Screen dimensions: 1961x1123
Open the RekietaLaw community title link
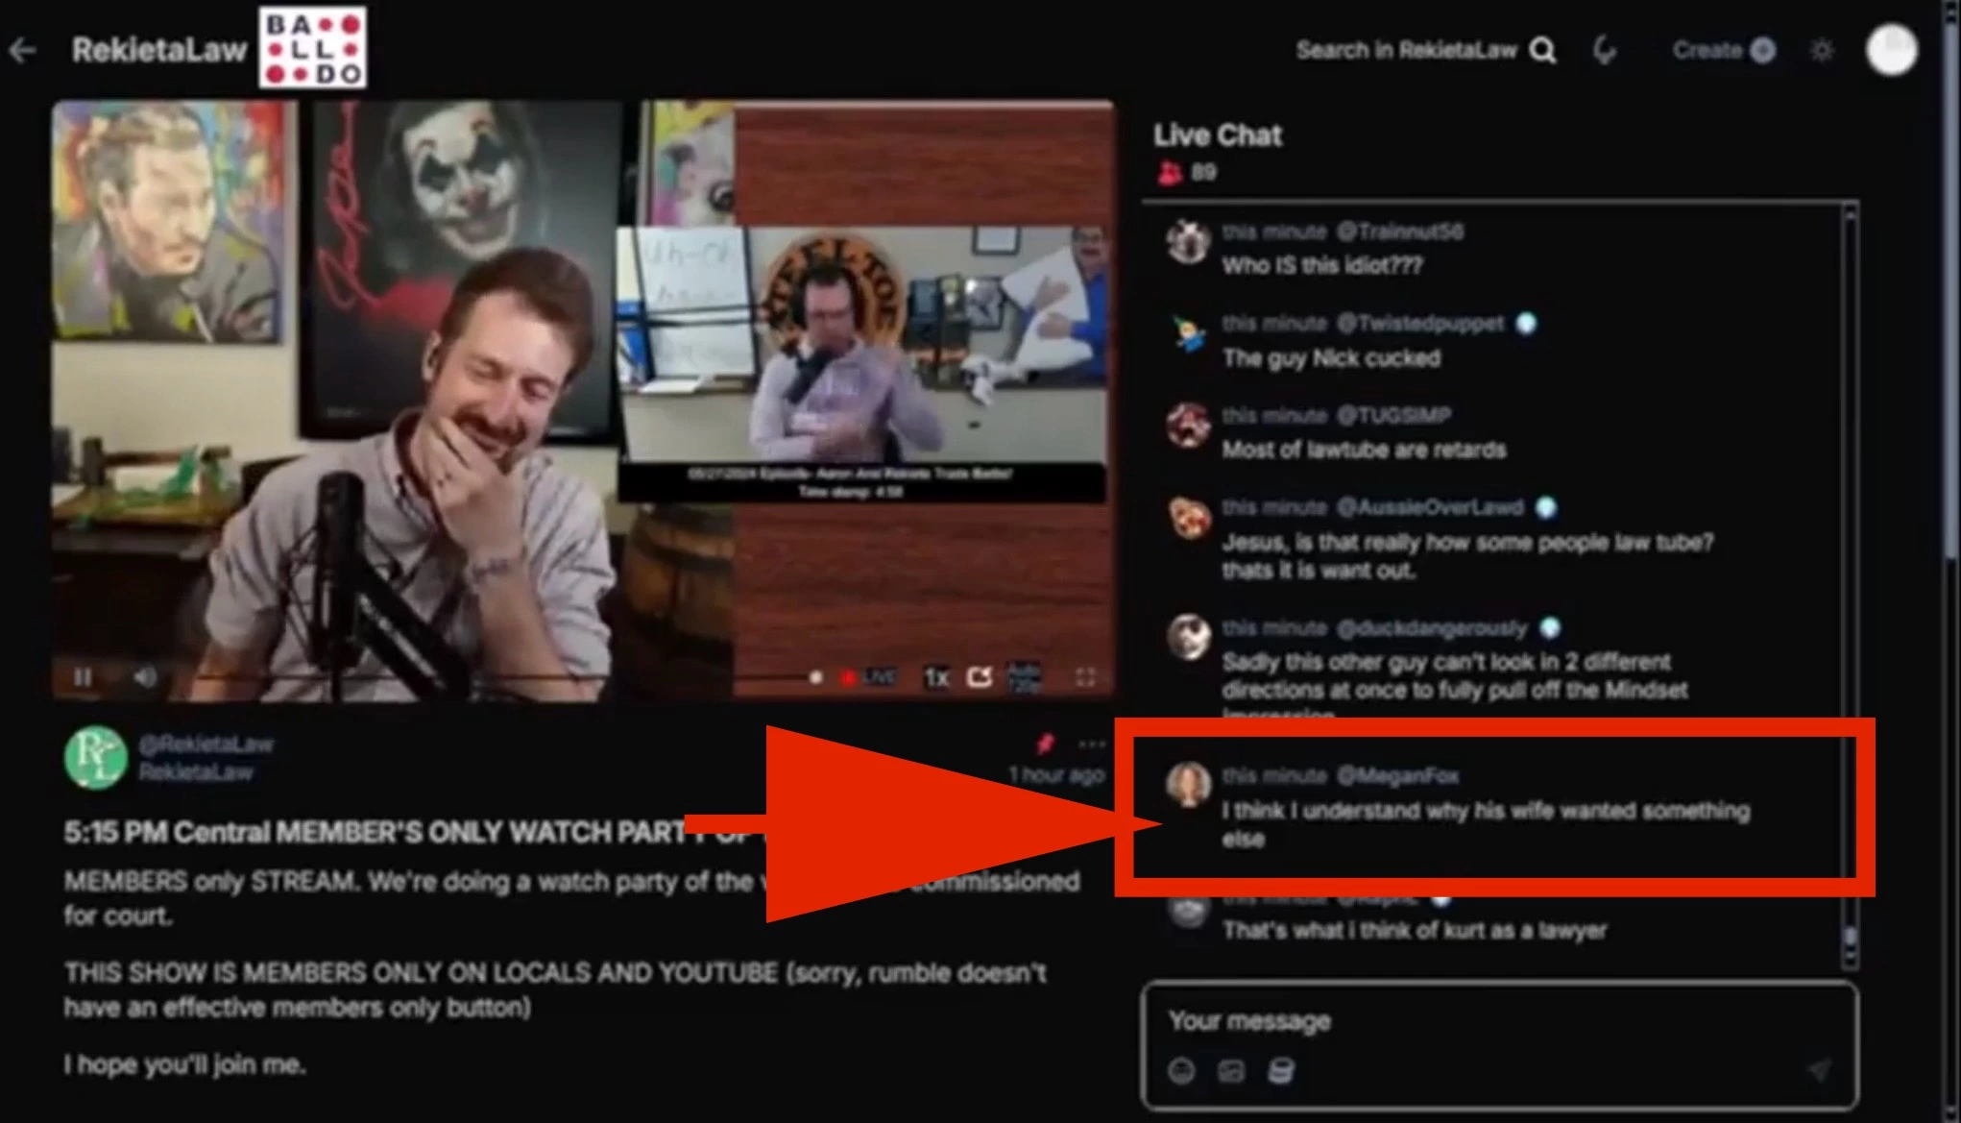(159, 50)
